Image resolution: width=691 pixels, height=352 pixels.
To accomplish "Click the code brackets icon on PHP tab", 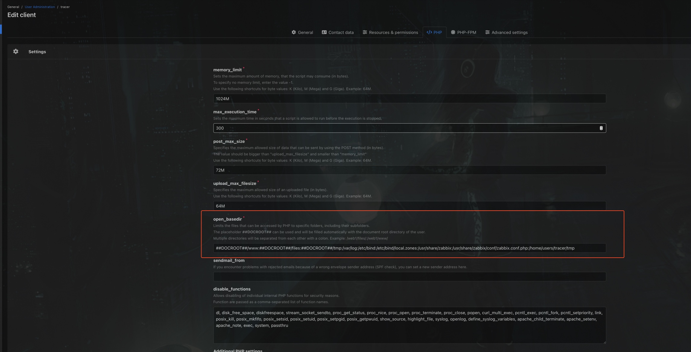I will click(x=429, y=32).
